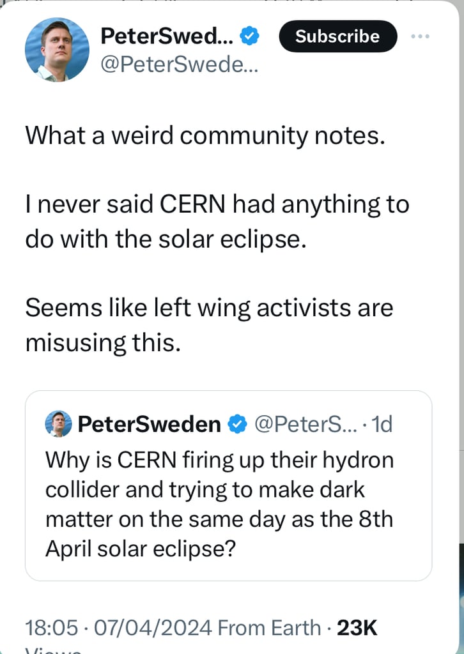Open the PeterSwed... display name at top
The width and height of the screenshot is (464, 654).
[x=168, y=37]
